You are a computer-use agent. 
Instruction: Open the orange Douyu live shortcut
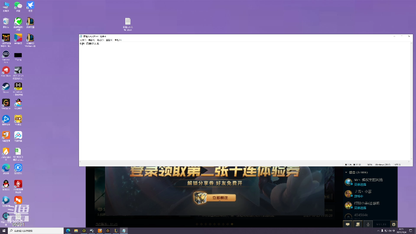pos(6,136)
